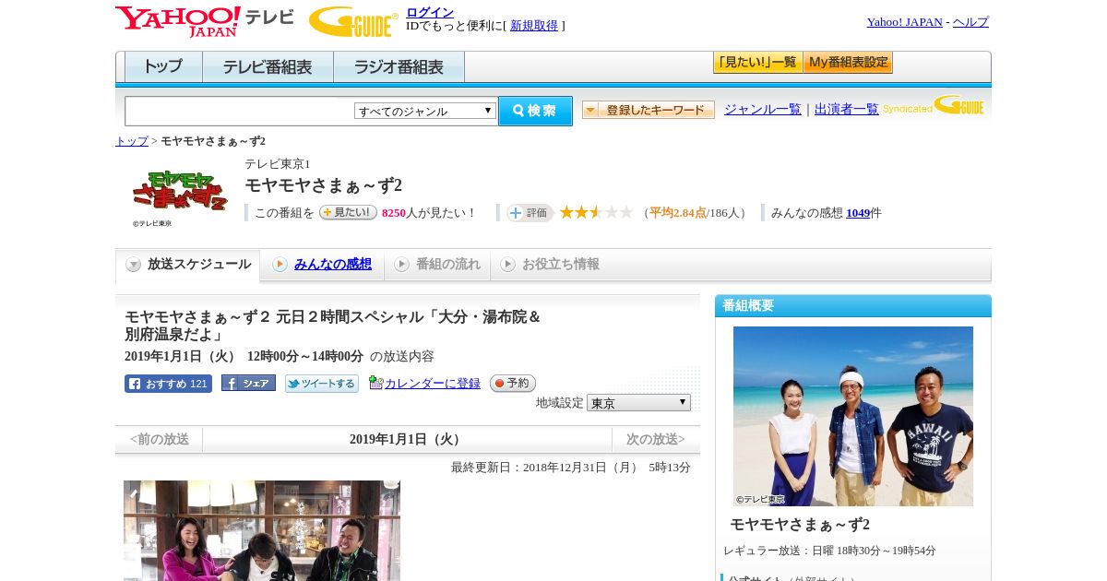Click the 評価 plus rating button
1107x581 pixels.
(530, 213)
